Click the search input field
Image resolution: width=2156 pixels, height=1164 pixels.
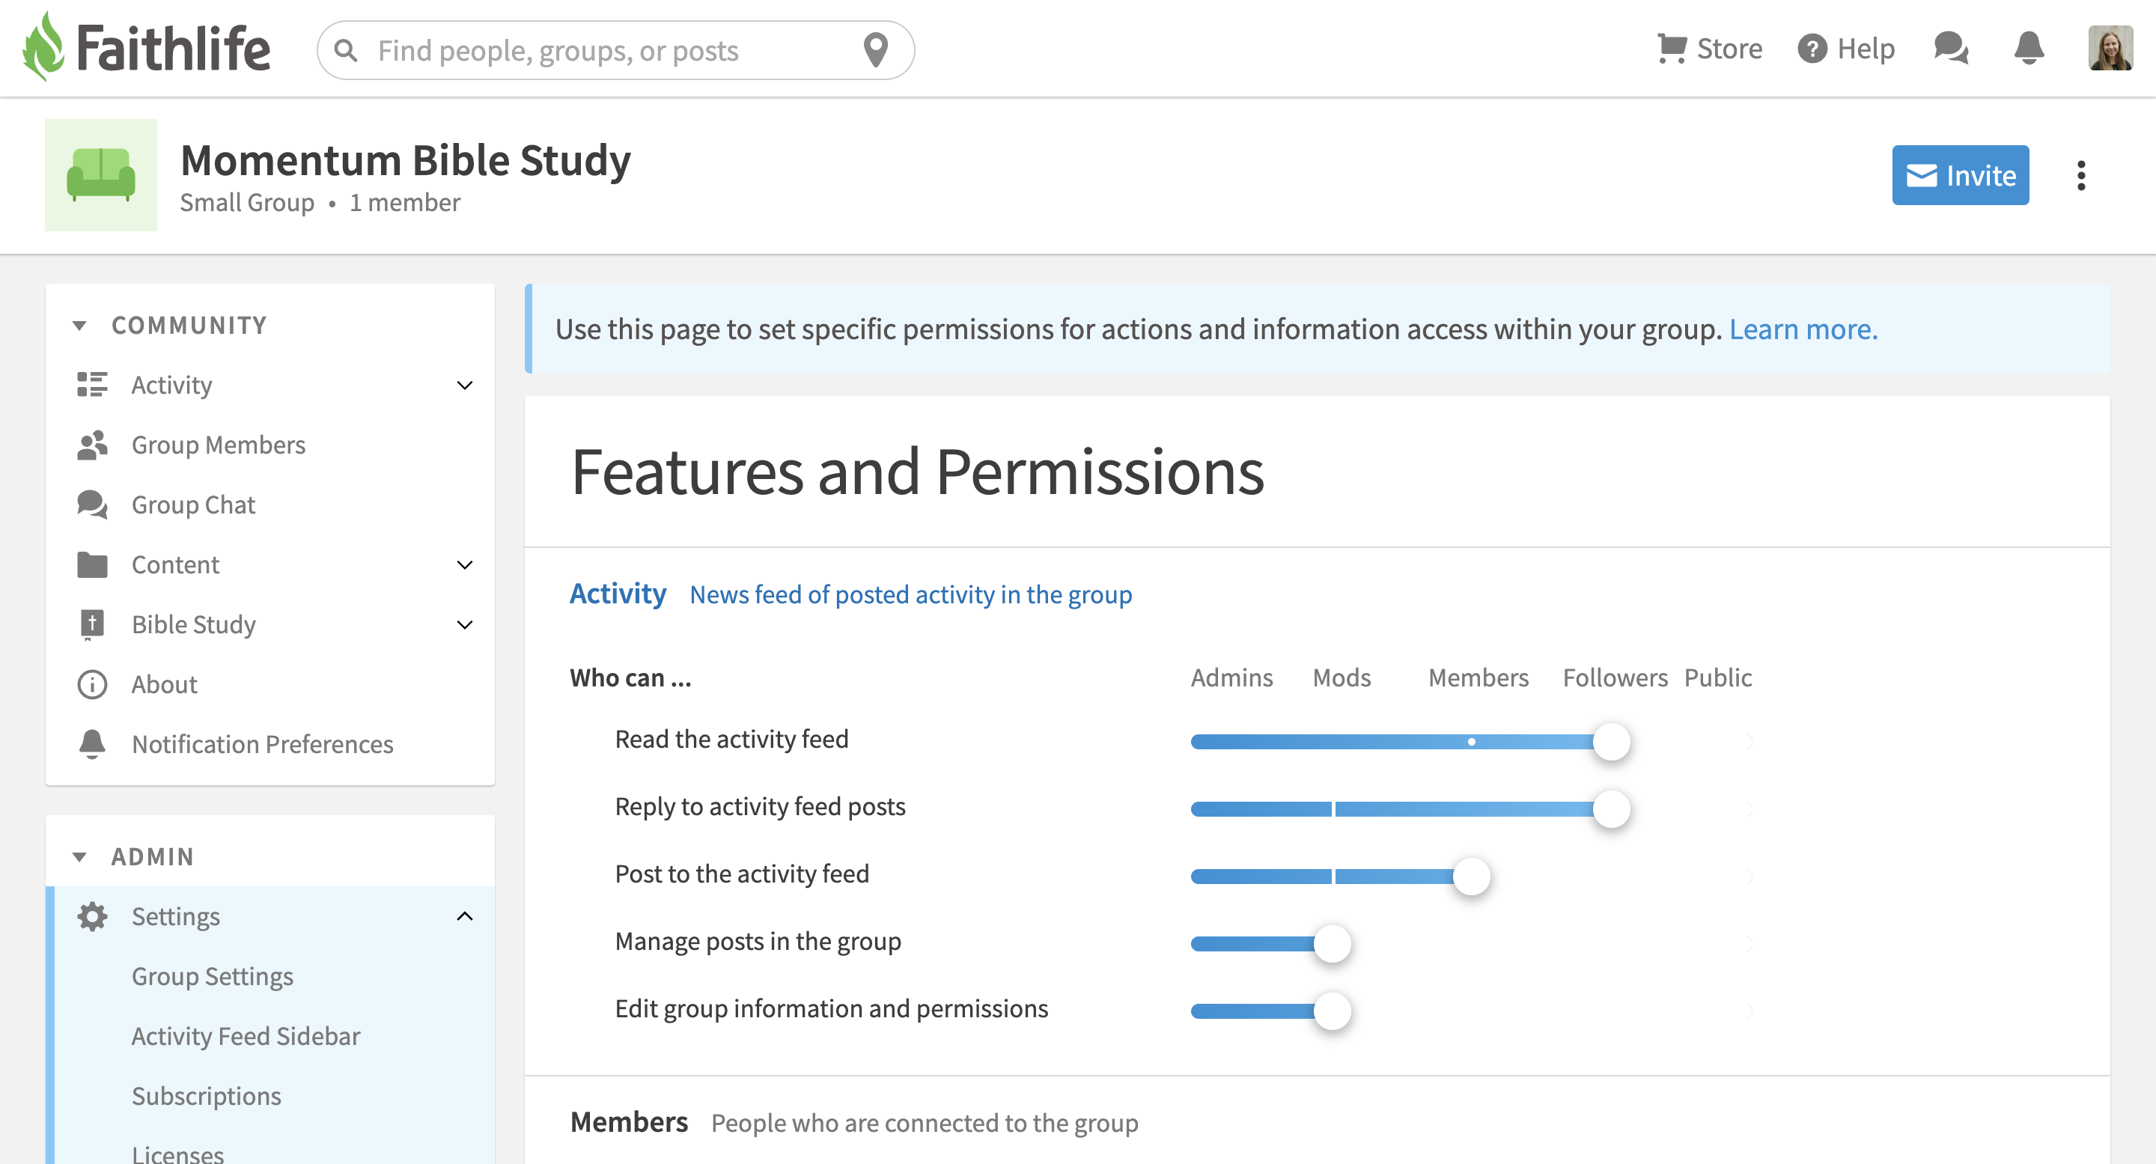tap(615, 50)
